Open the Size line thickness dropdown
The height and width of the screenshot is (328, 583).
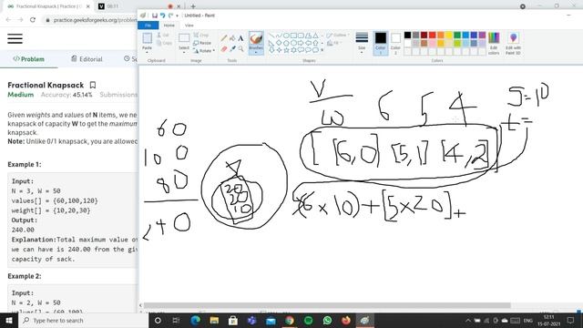[362, 42]
